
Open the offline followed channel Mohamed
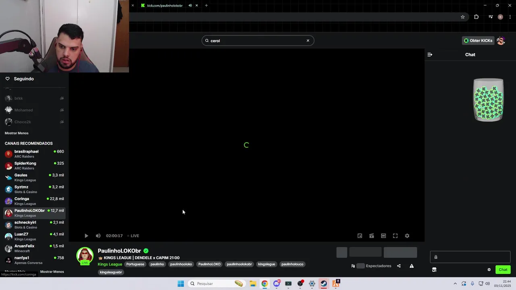point(34,110)
